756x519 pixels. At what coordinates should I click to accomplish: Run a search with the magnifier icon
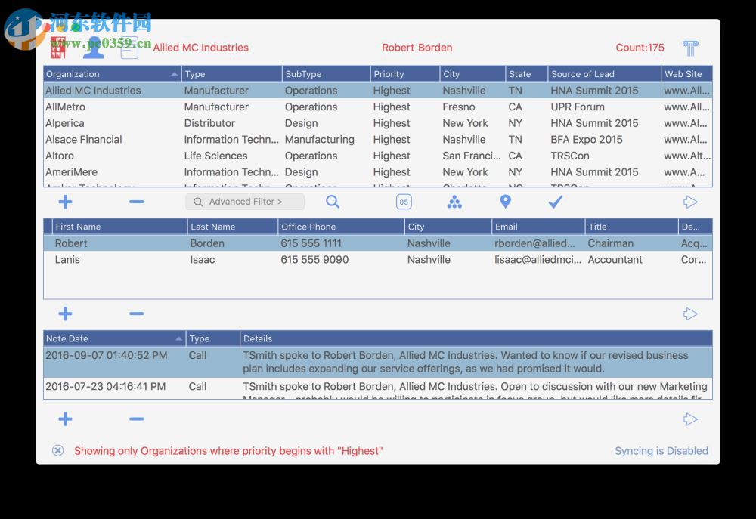333,202
